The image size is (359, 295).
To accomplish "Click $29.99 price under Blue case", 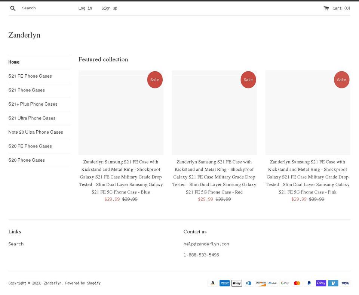I will tap(112, 199).
